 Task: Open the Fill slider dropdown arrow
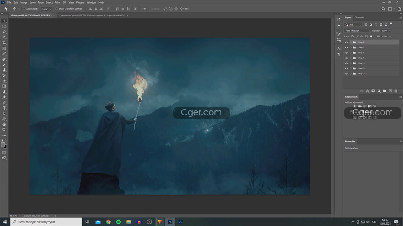(x=390, y=37)
